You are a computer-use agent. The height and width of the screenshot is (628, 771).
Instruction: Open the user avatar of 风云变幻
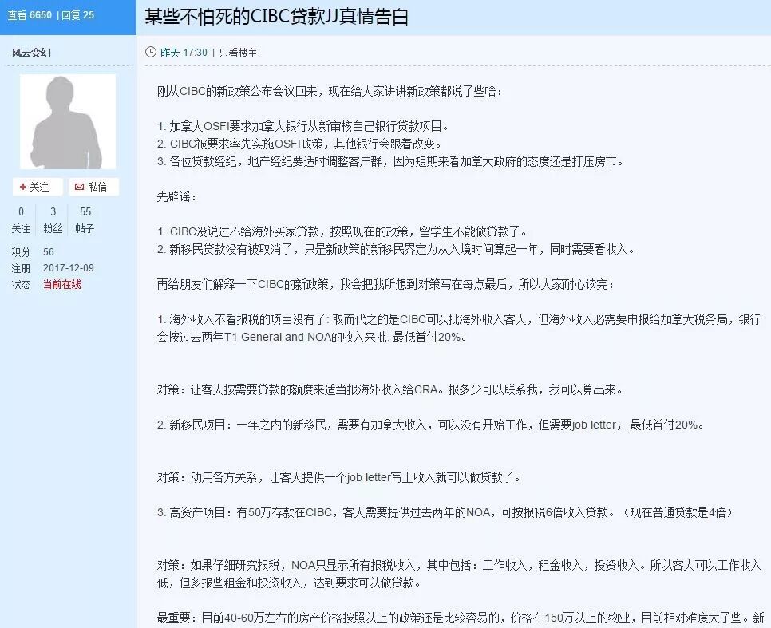click(x=68, y=122)
